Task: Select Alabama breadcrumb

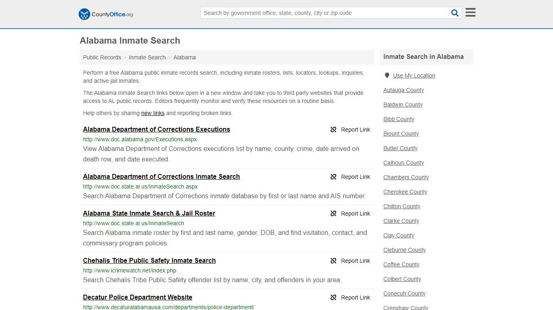Action: click(x=185, y=57)
